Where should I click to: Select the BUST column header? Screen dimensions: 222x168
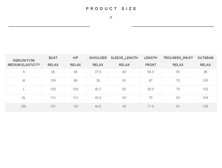53,58
